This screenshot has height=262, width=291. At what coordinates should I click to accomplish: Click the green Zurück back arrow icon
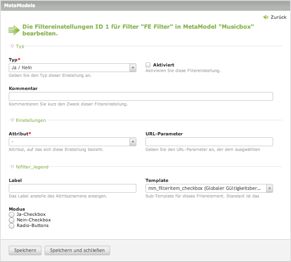pyautogui.click(x=265, y=17)
